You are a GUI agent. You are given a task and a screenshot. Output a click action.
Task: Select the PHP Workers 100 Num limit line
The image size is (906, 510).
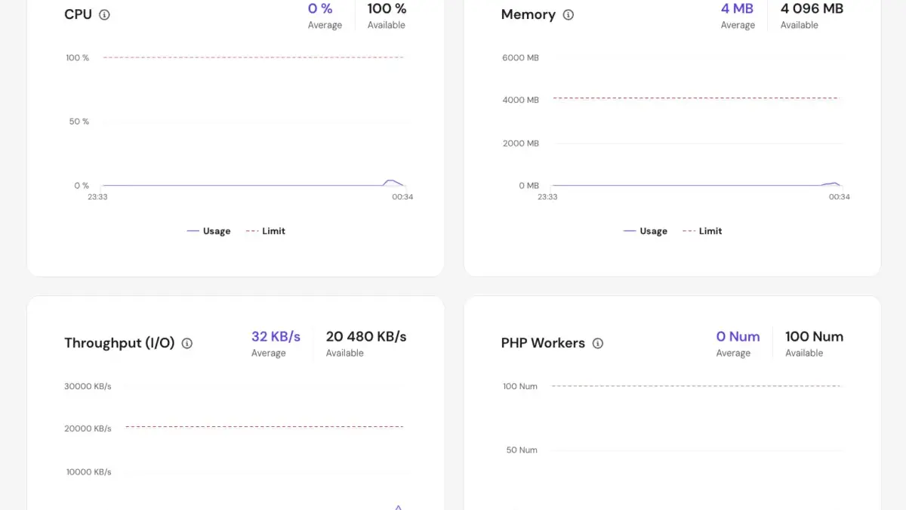696,386
